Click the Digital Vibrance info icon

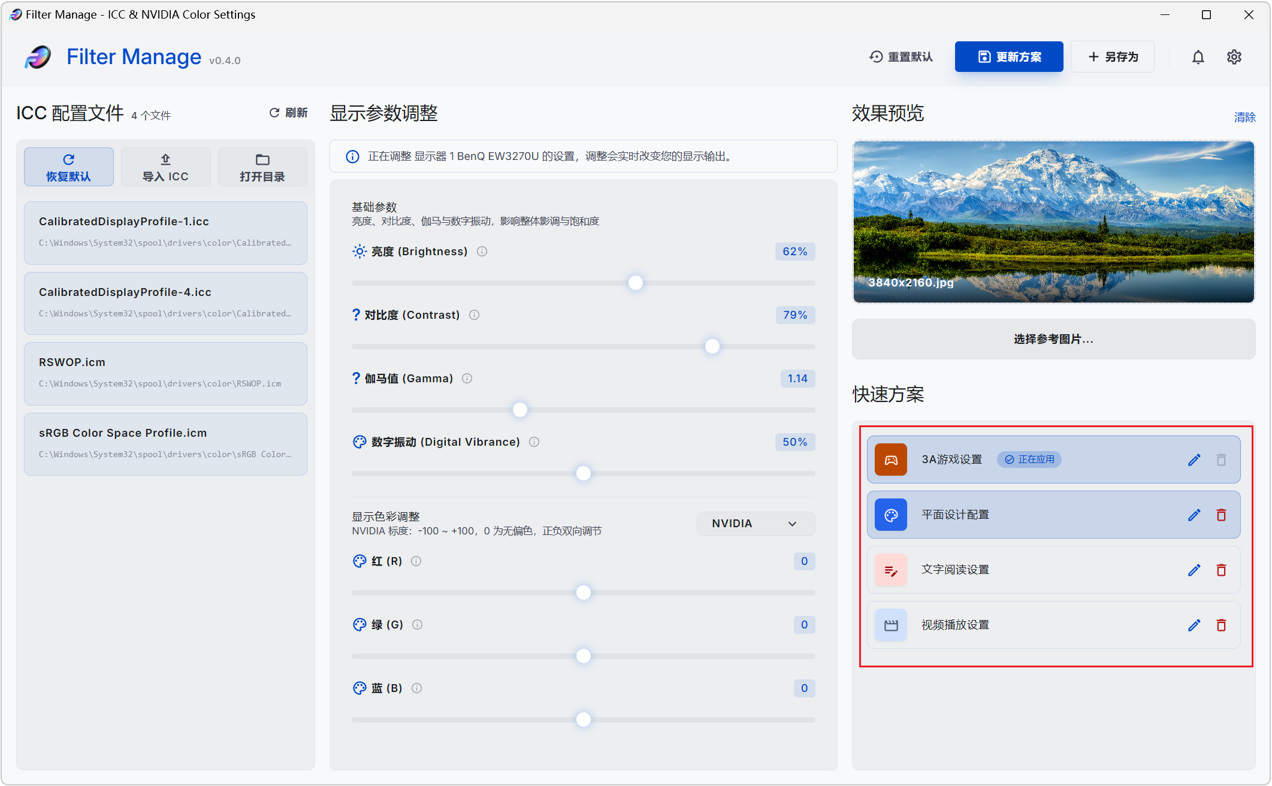[534, 442]
